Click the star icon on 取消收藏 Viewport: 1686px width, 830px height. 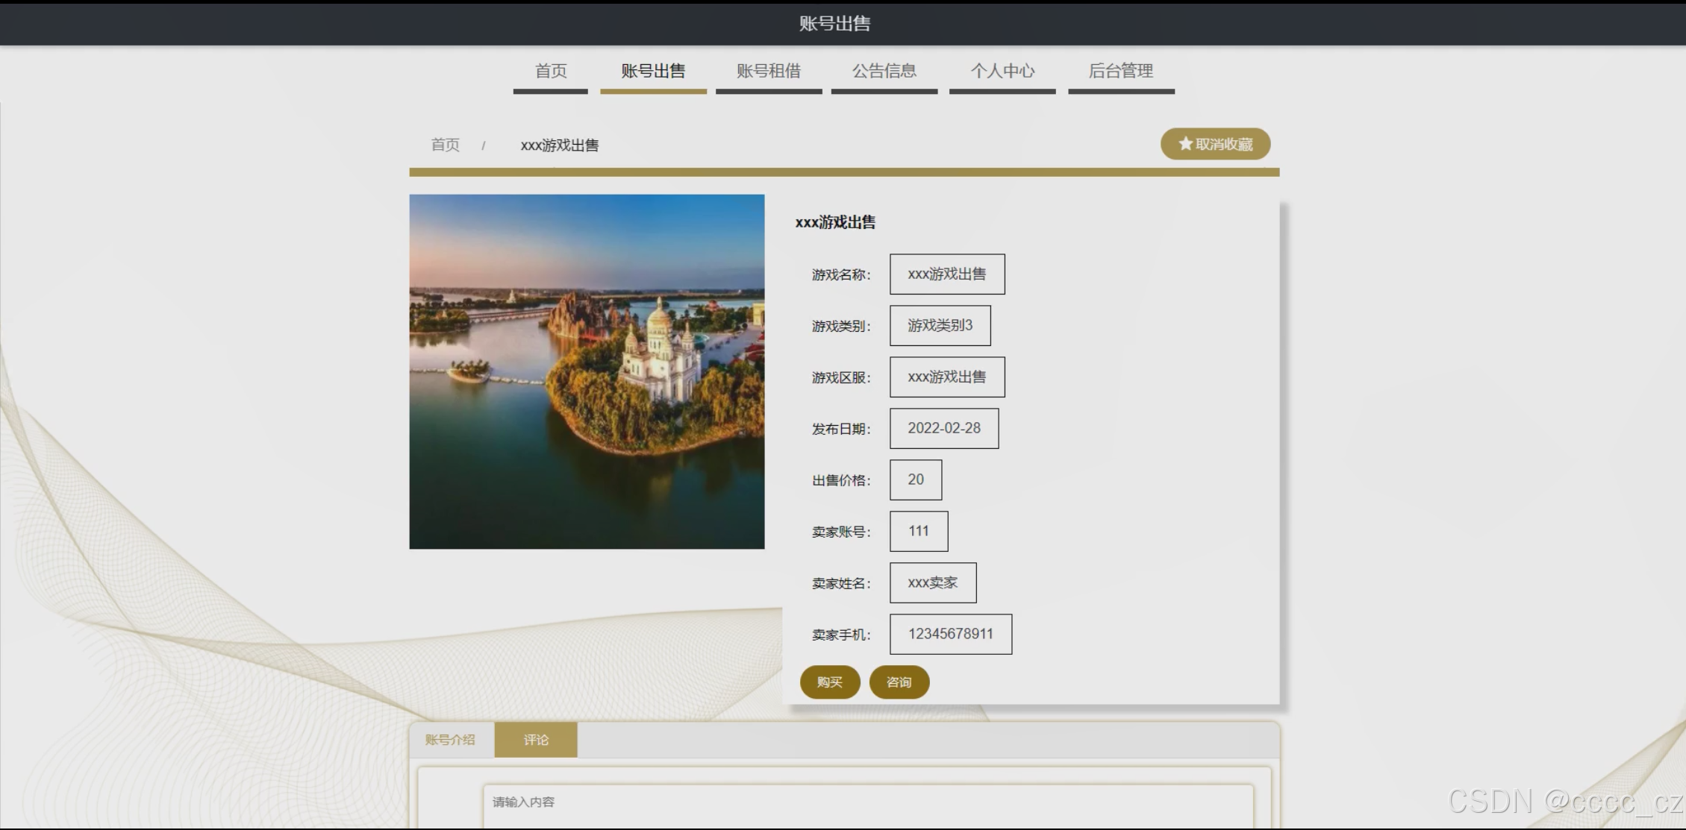1185,144
